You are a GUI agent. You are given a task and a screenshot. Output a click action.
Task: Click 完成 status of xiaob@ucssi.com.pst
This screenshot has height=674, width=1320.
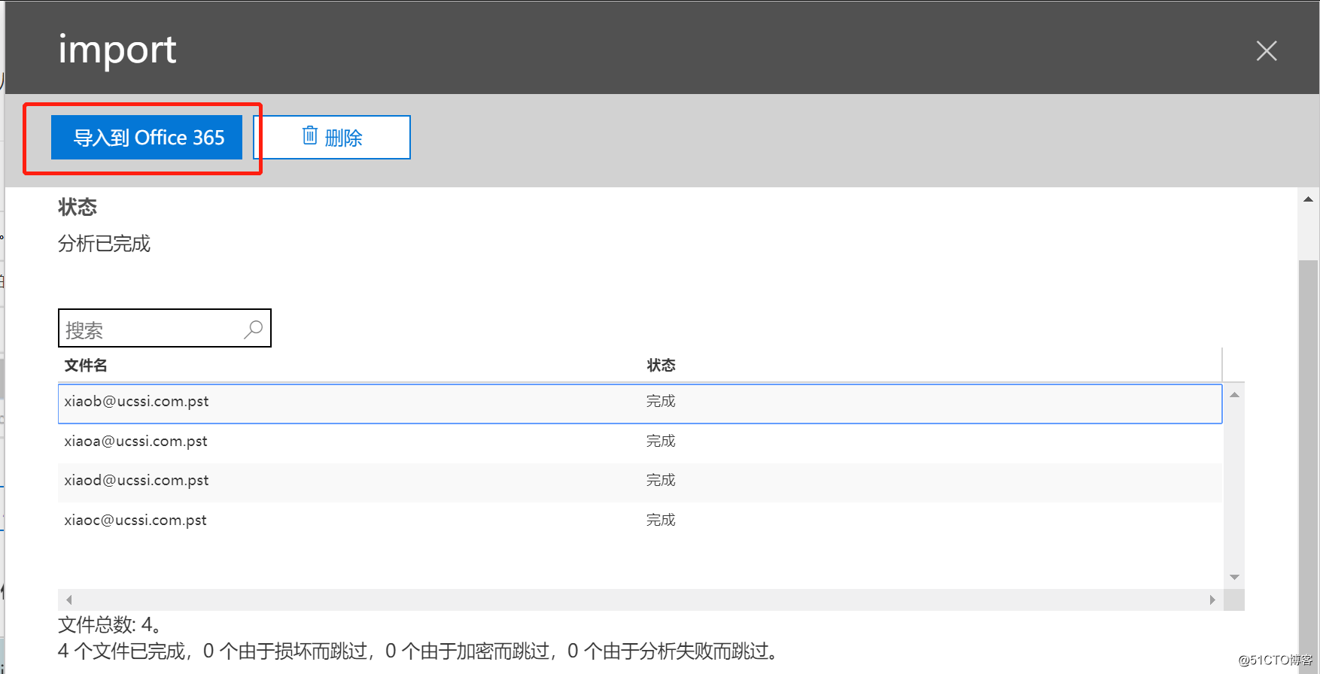(x=661, y=402)
